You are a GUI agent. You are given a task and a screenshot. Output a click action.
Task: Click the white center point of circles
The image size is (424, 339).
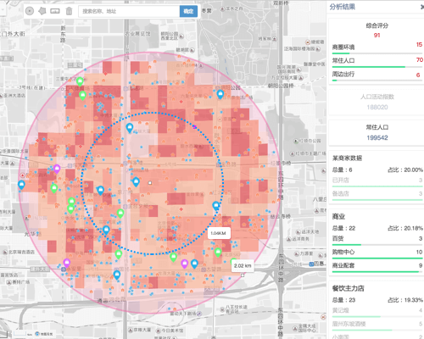(x=150, y=183)
